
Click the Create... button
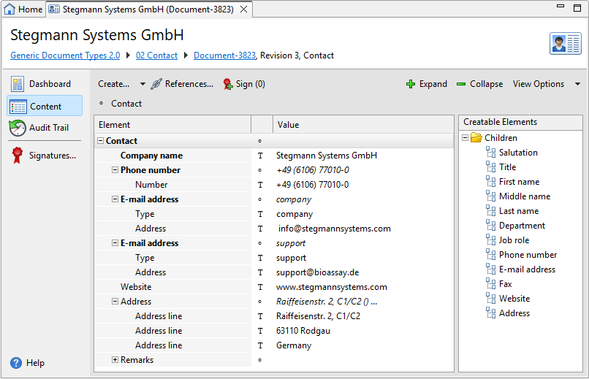[x=113, y=84]
